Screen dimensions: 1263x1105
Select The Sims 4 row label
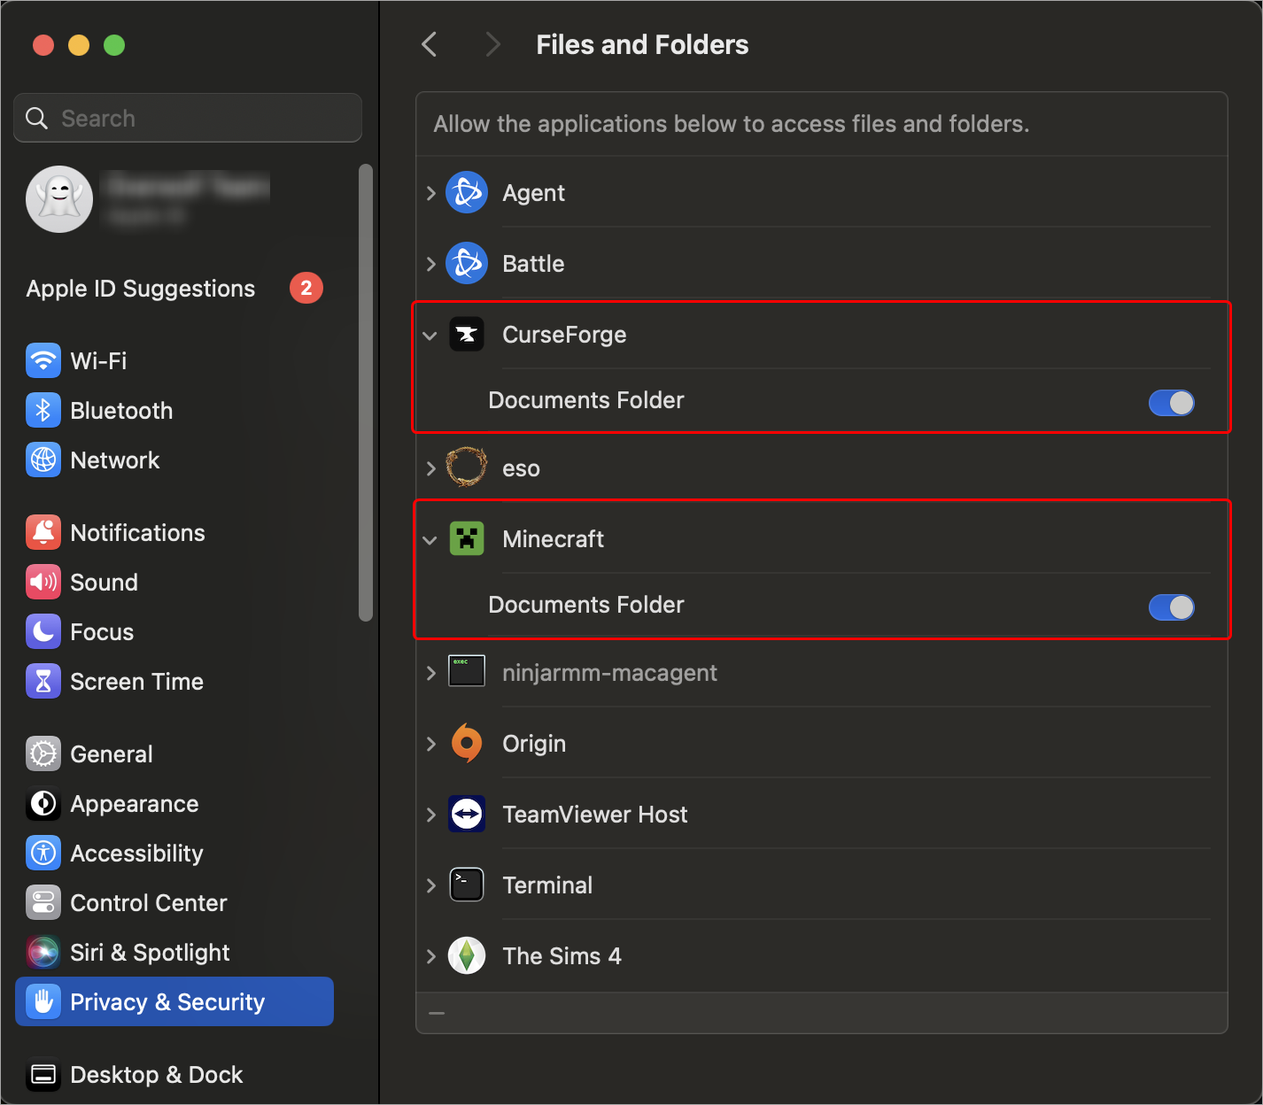[x=562, y=956]
